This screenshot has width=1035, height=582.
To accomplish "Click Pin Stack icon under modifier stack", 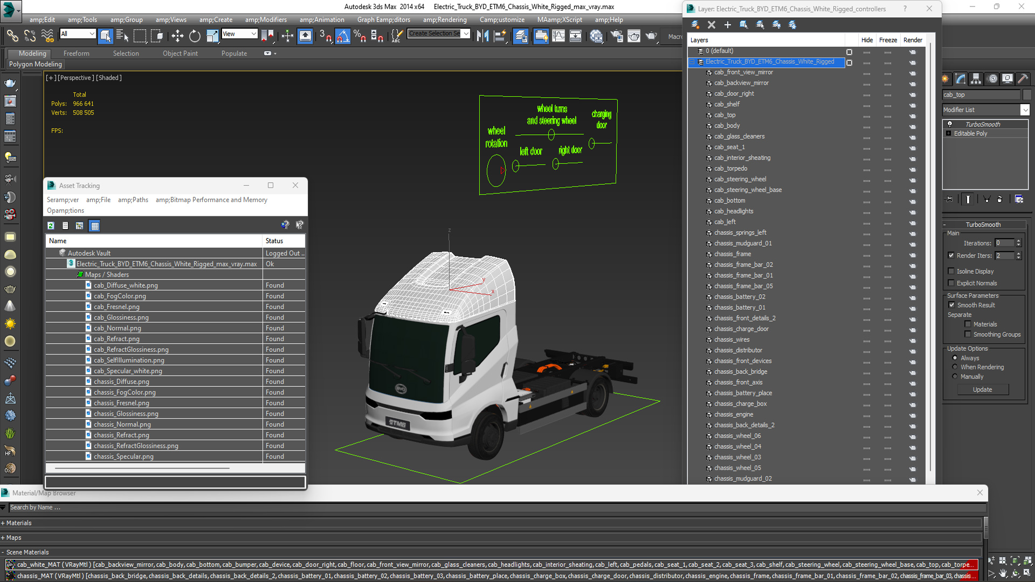I will [x=949, y=199].
